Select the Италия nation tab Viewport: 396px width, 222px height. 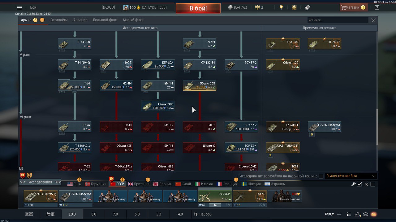pos(204,184)
